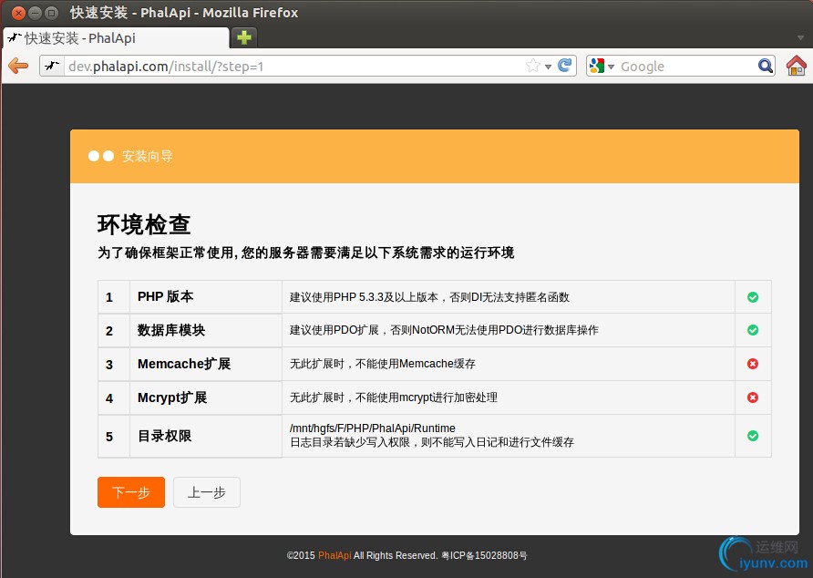Click the green check icon for 目录权限
The width and height of the screenshot is (813, 578).
(x=753, y=436)
